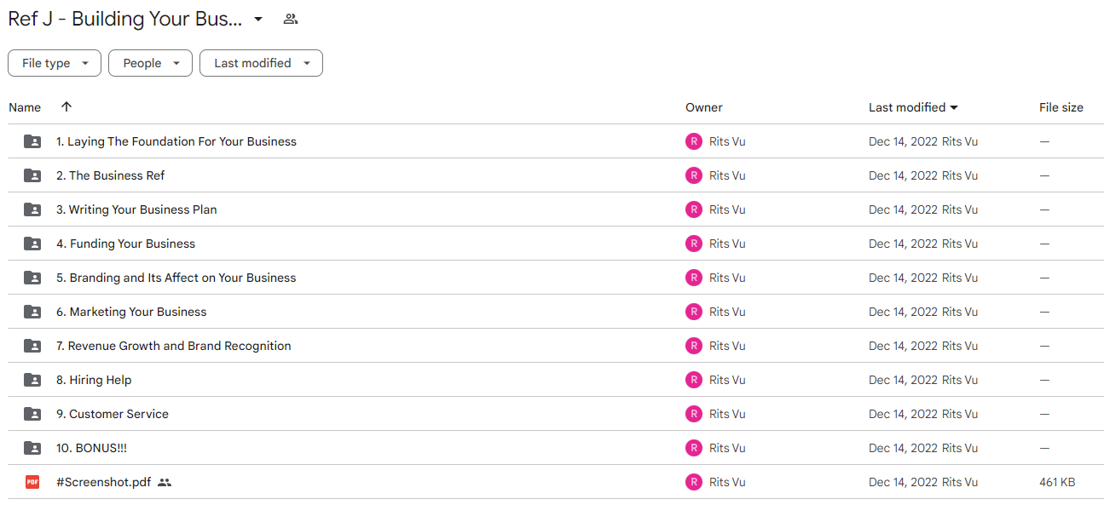The image size is (1104, 522).
Task: Click folder icon for Laying The Foundation
Action: click(32, 141)
